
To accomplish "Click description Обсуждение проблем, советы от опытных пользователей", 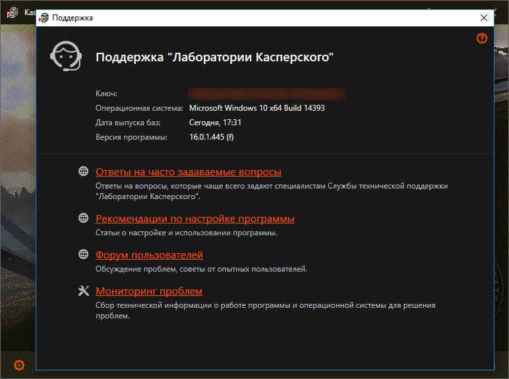I will pos(201,269).
